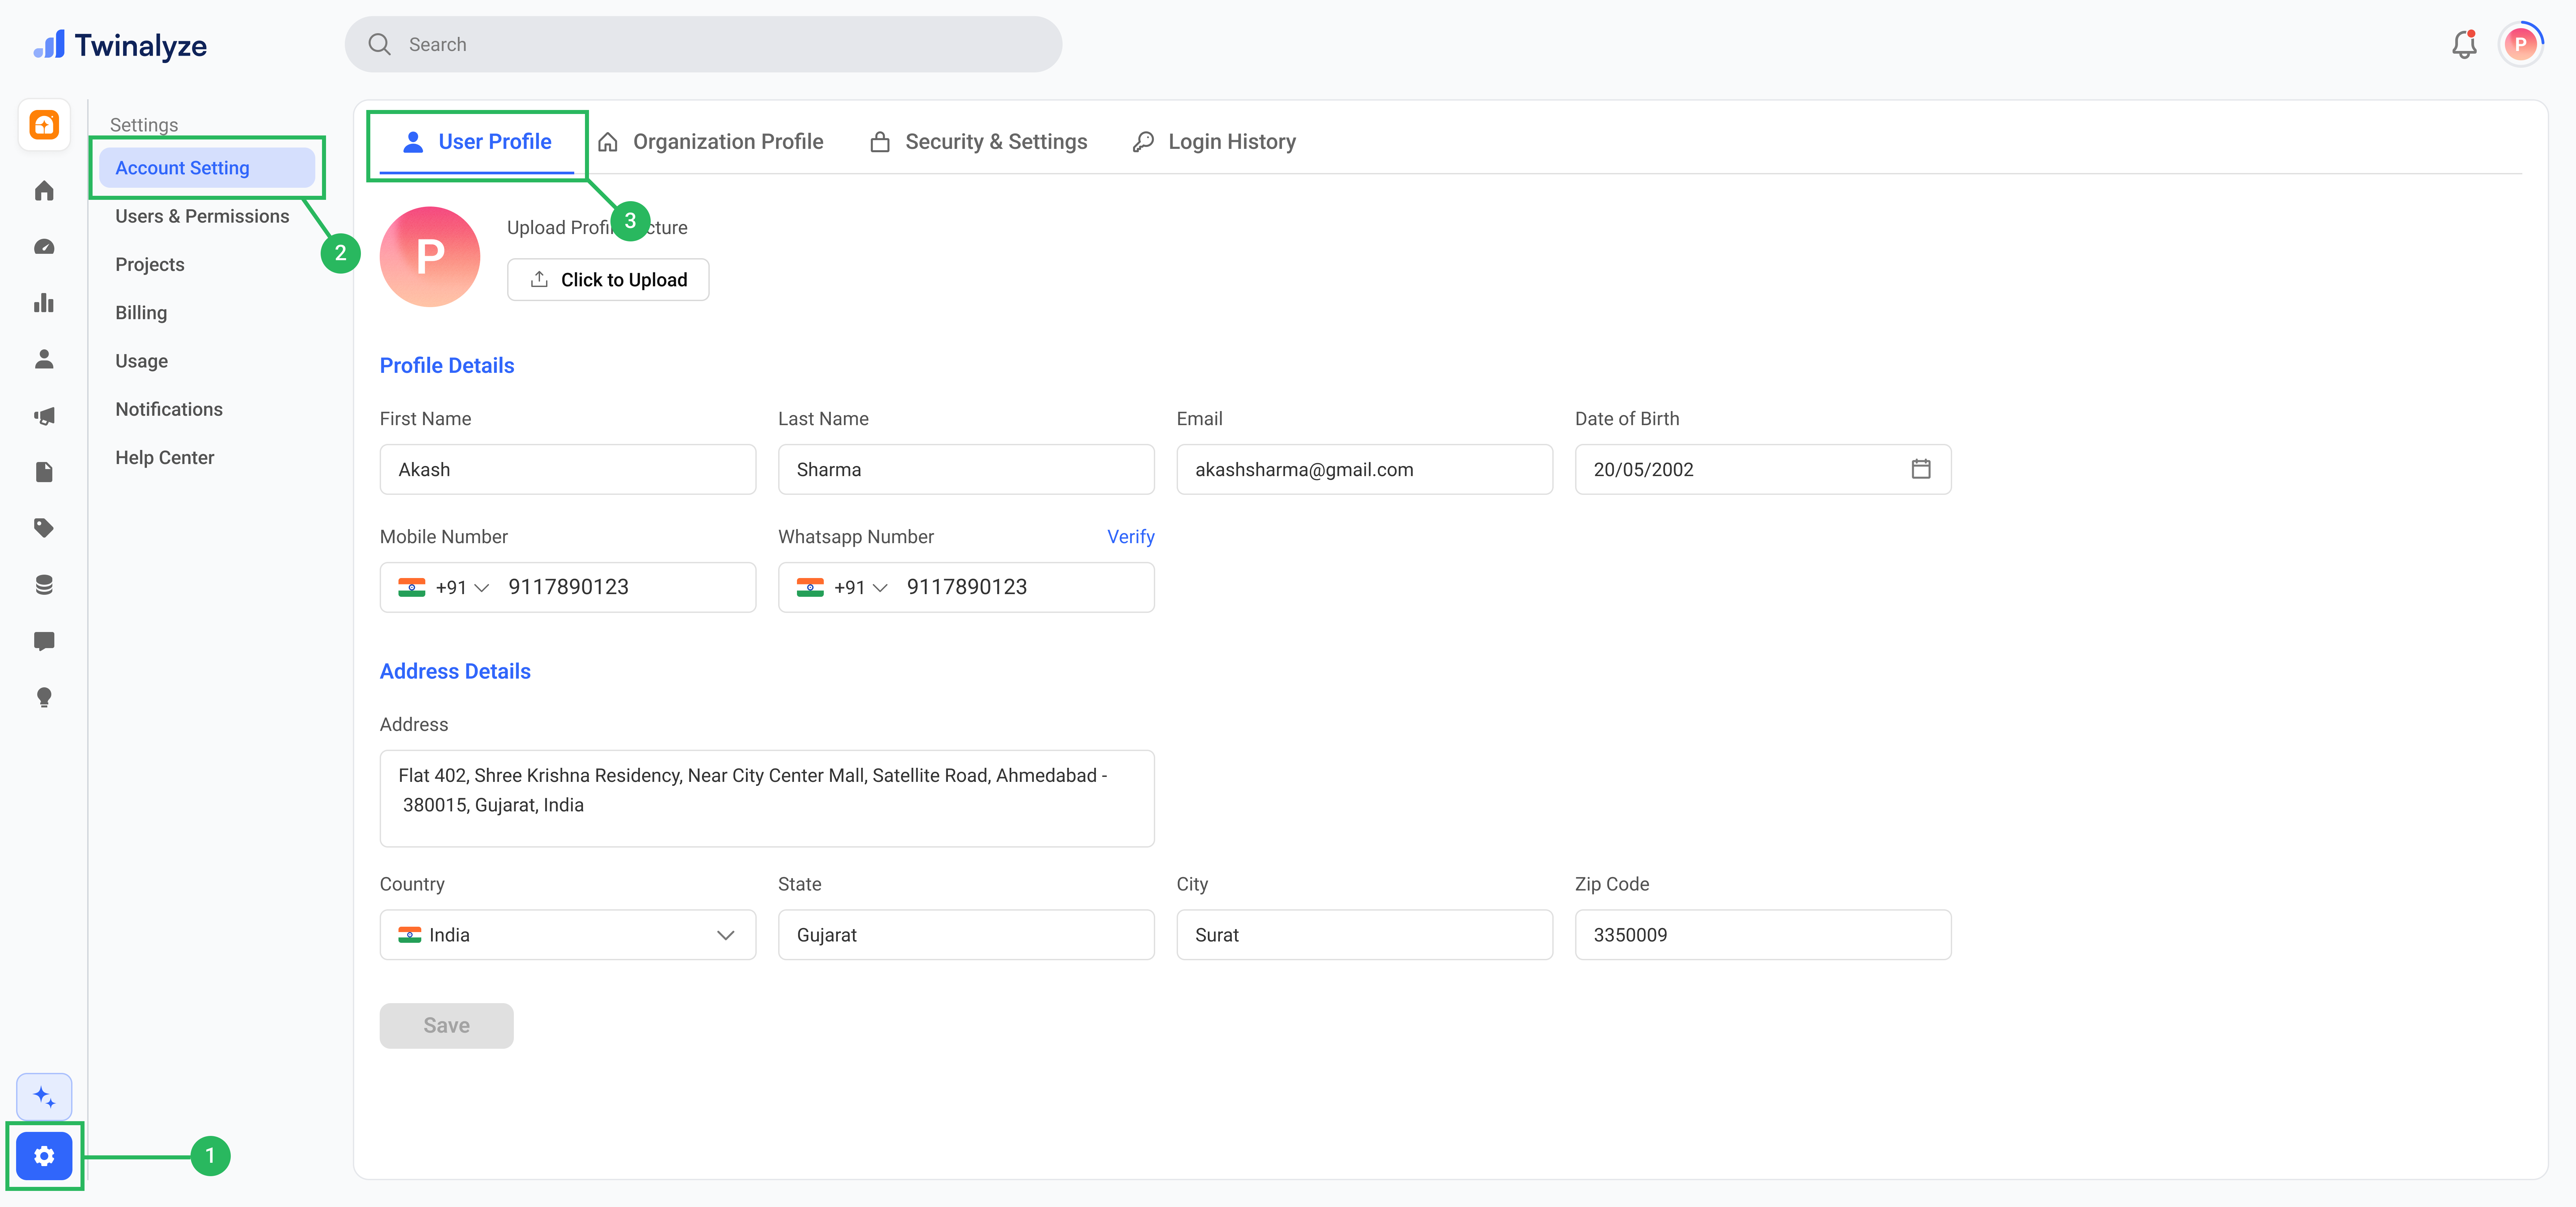Image resolution: width=2576 pixels, height=1207 pixels.
Task: Open the megaphone campaigns sidebar icon
Action: click(x=44, y=416)
